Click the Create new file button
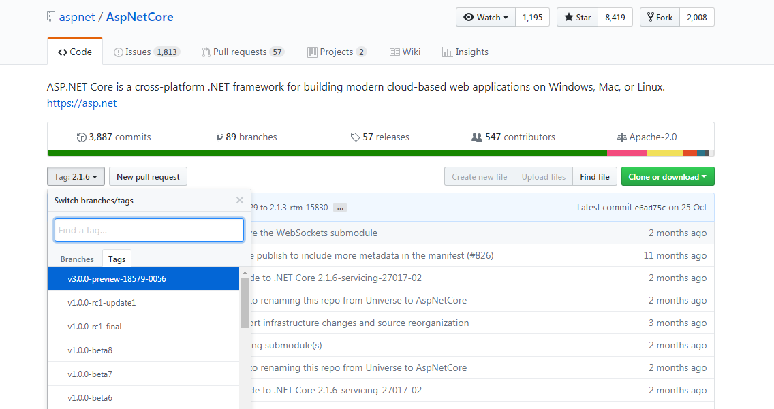Screen dimensions: 774x409 (x=479, y=176)
